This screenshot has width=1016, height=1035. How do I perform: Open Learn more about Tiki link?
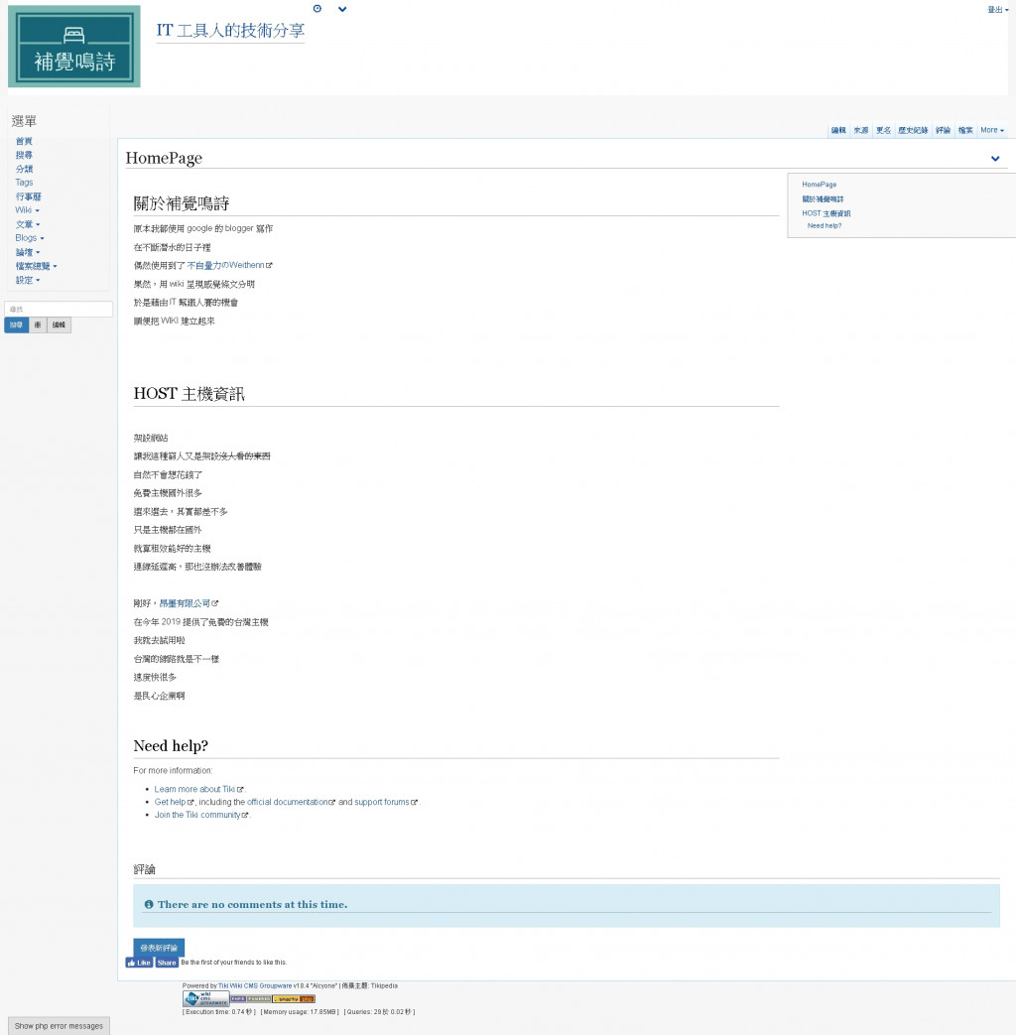coord(198,790)
